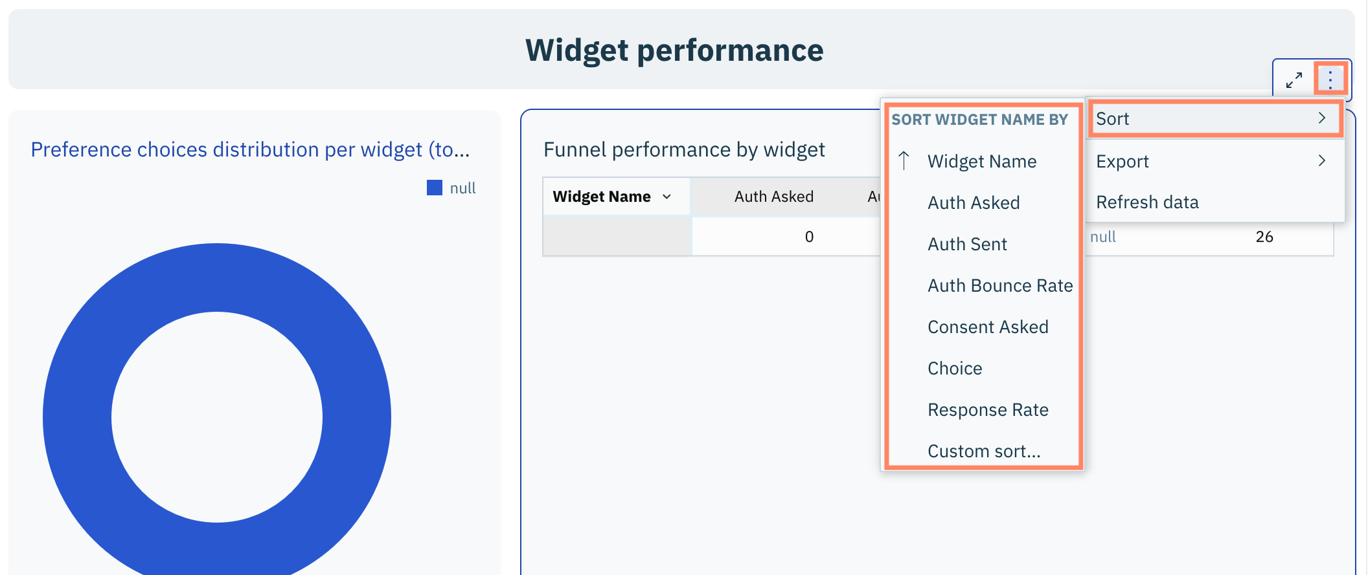The height and width of the screenshot is (575, 1368).
Task: Open the three-dot options menu
Action: click(x=1330, y=80)
